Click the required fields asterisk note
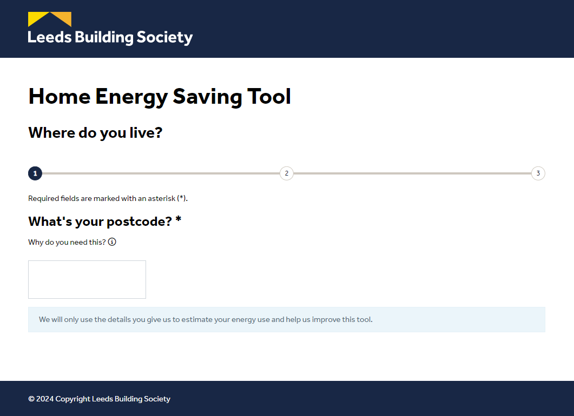Image resolution: width=574 pixels, height=416 pixels. tap(108, 198)
